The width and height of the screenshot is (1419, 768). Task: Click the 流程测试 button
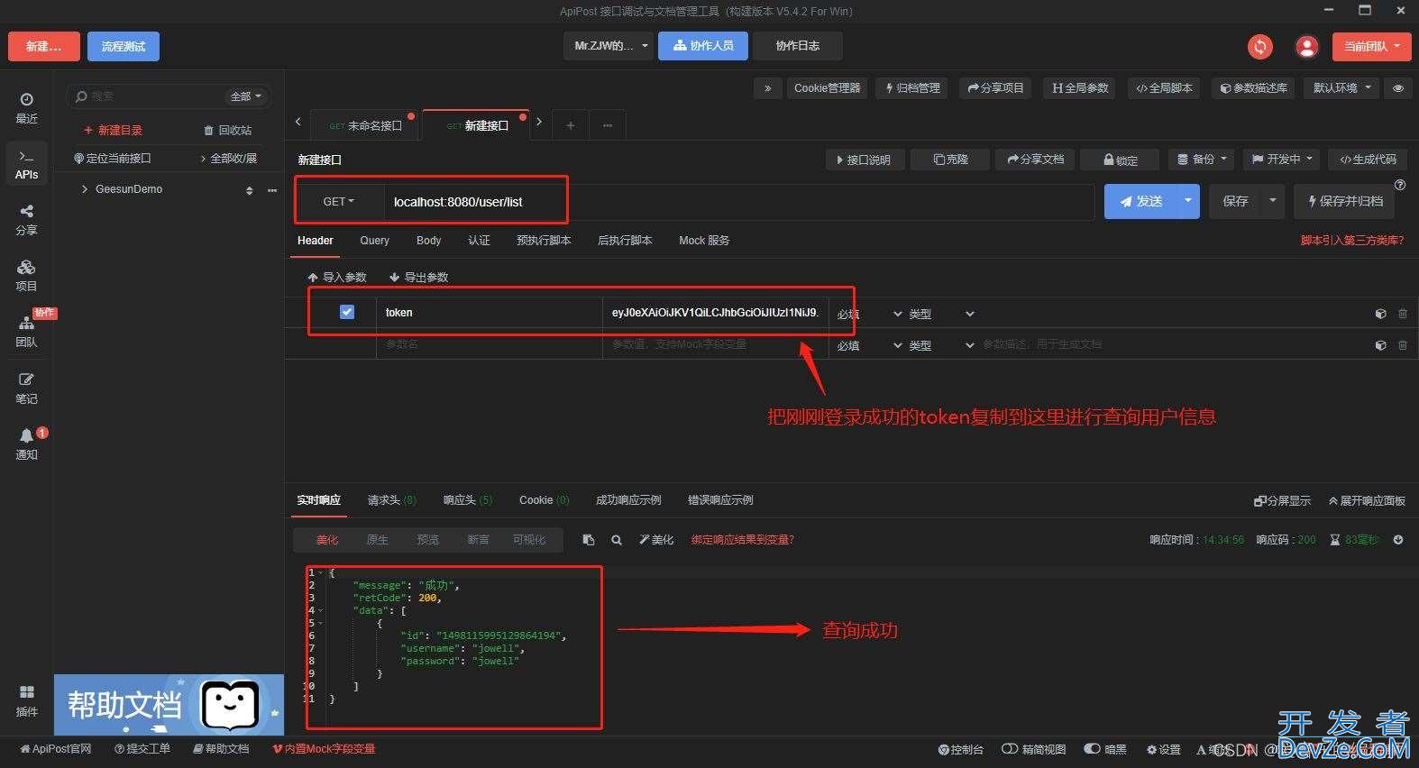click(x=124, y=46)
